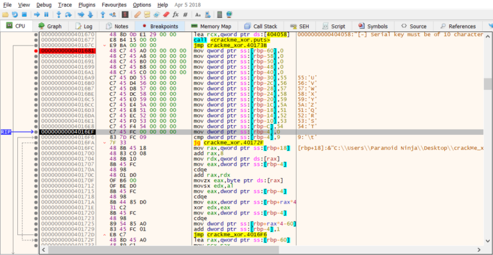The image size is (493, 255).
Task: Click the disassembly vertical scrollbar thumb
Action: [x=488, y=84]
